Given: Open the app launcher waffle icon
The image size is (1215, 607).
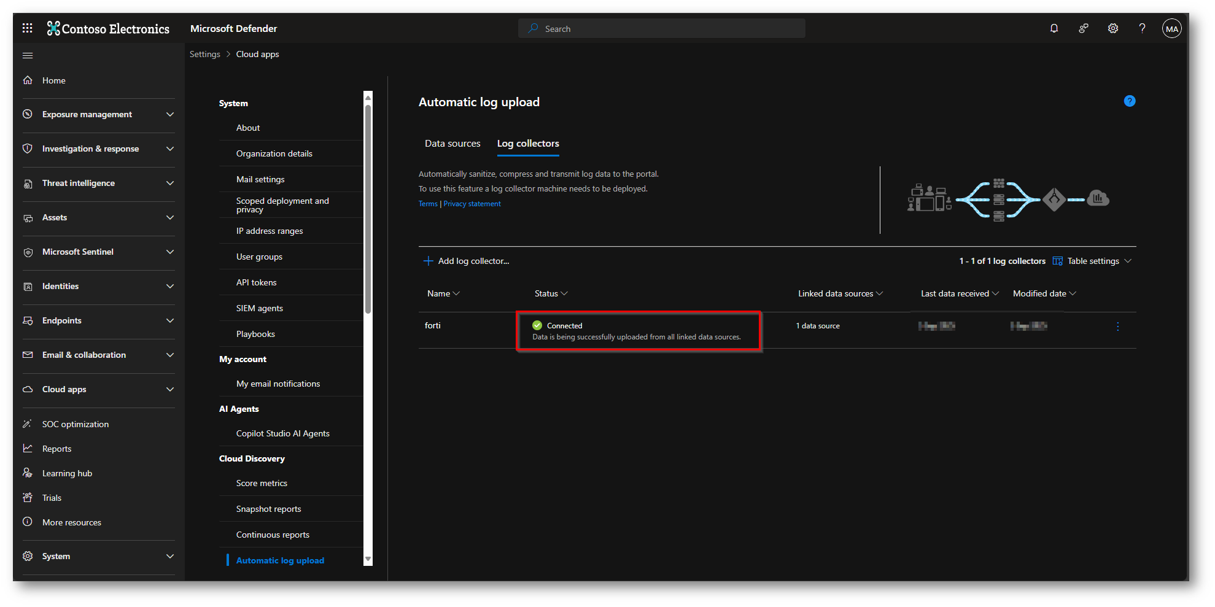Looking at the screenshot, I should pyautogui.click(x=28, y=28).
